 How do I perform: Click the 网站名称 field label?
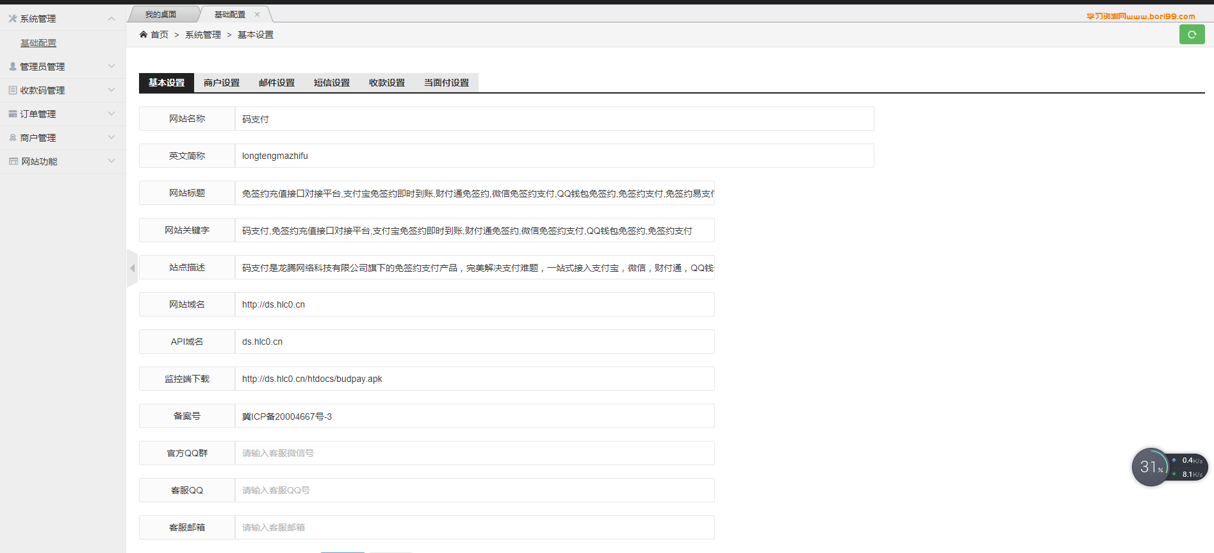pos(187,119)
